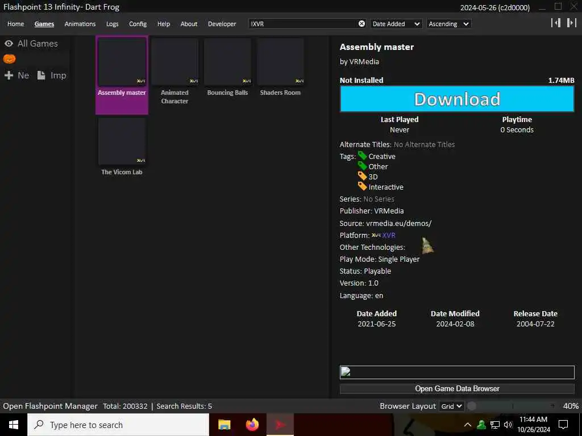Select the orange Interactive tag icon
This screenshot has width=582, height=436.
click(x=362, y=186)
